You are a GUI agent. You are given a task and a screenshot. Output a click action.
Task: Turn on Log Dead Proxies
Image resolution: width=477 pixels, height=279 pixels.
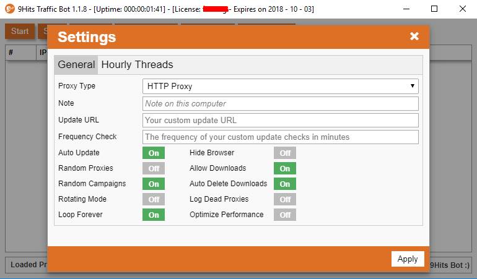click(x=285, y=199)
